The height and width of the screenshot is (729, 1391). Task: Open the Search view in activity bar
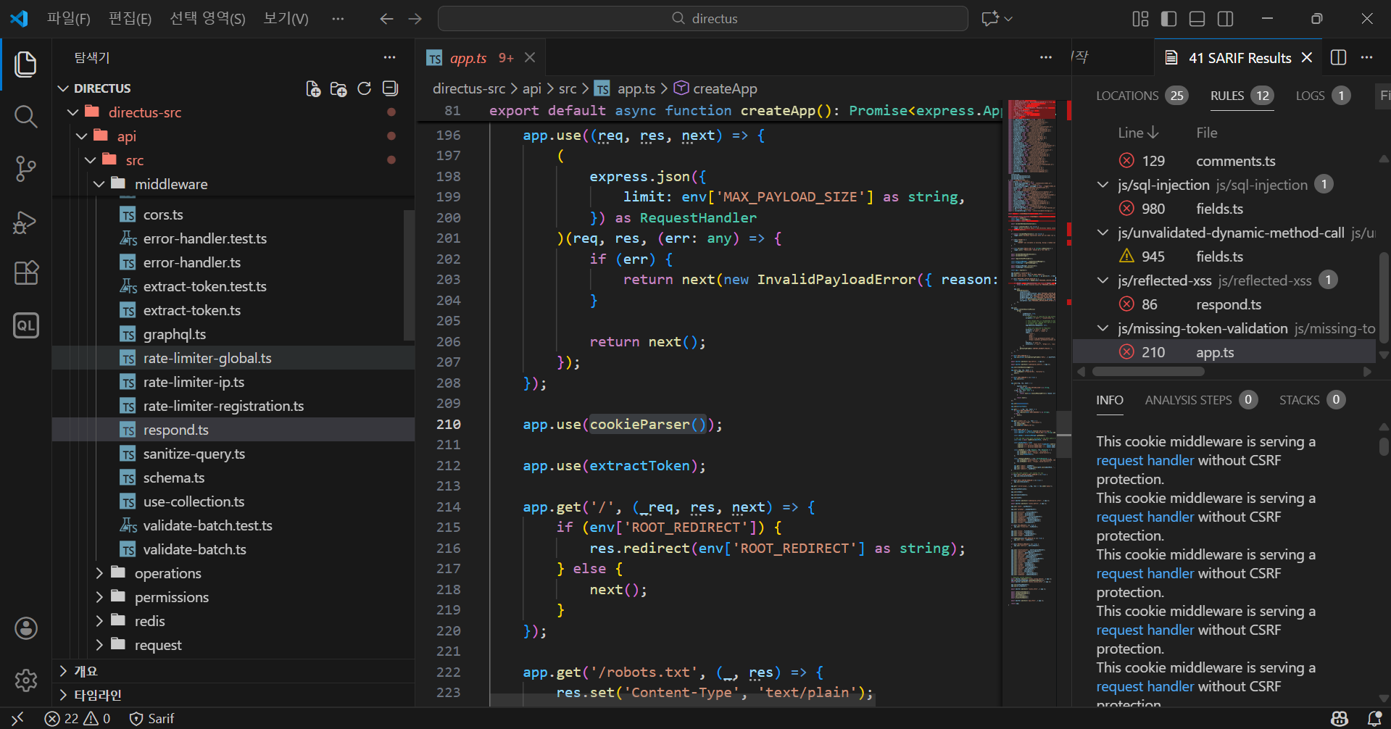point(26,116)
